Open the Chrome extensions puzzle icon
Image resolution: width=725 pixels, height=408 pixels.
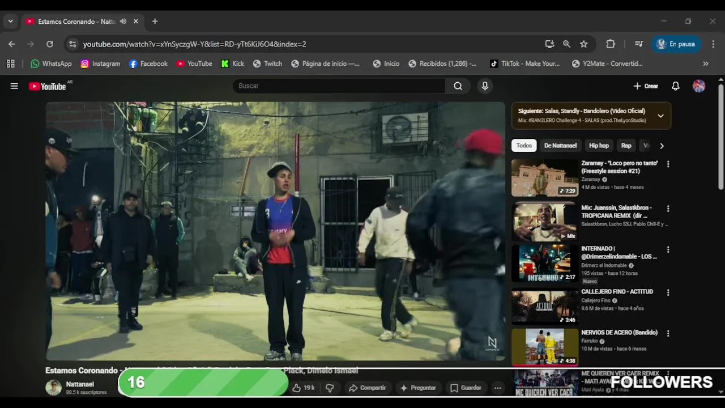coord(611,44)
